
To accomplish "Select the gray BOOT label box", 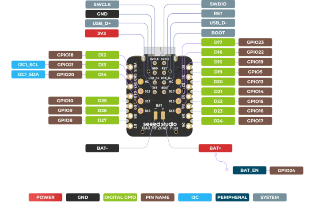I will (x=218, y=33).
